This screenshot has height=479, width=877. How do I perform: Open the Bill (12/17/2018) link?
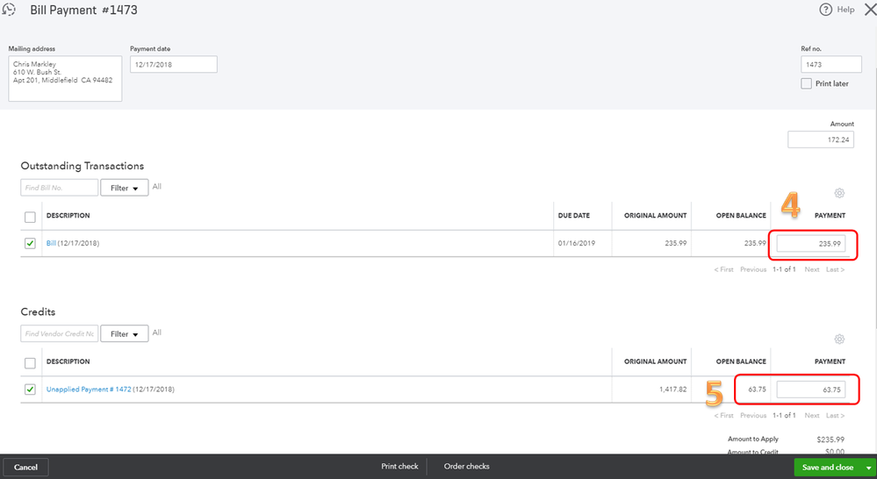pyautogui.click(x=51, y=243)
